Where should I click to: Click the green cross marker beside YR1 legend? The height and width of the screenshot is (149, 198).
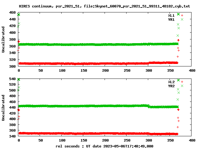tap(182, 19)
